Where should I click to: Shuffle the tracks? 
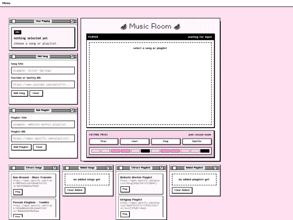[197, 141]
